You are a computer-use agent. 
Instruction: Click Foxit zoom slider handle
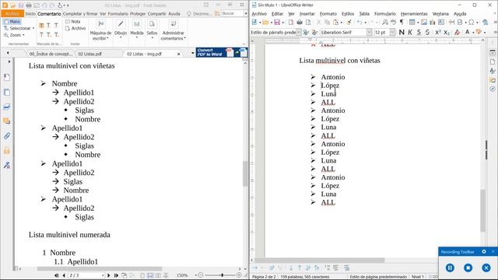point(223,275)
